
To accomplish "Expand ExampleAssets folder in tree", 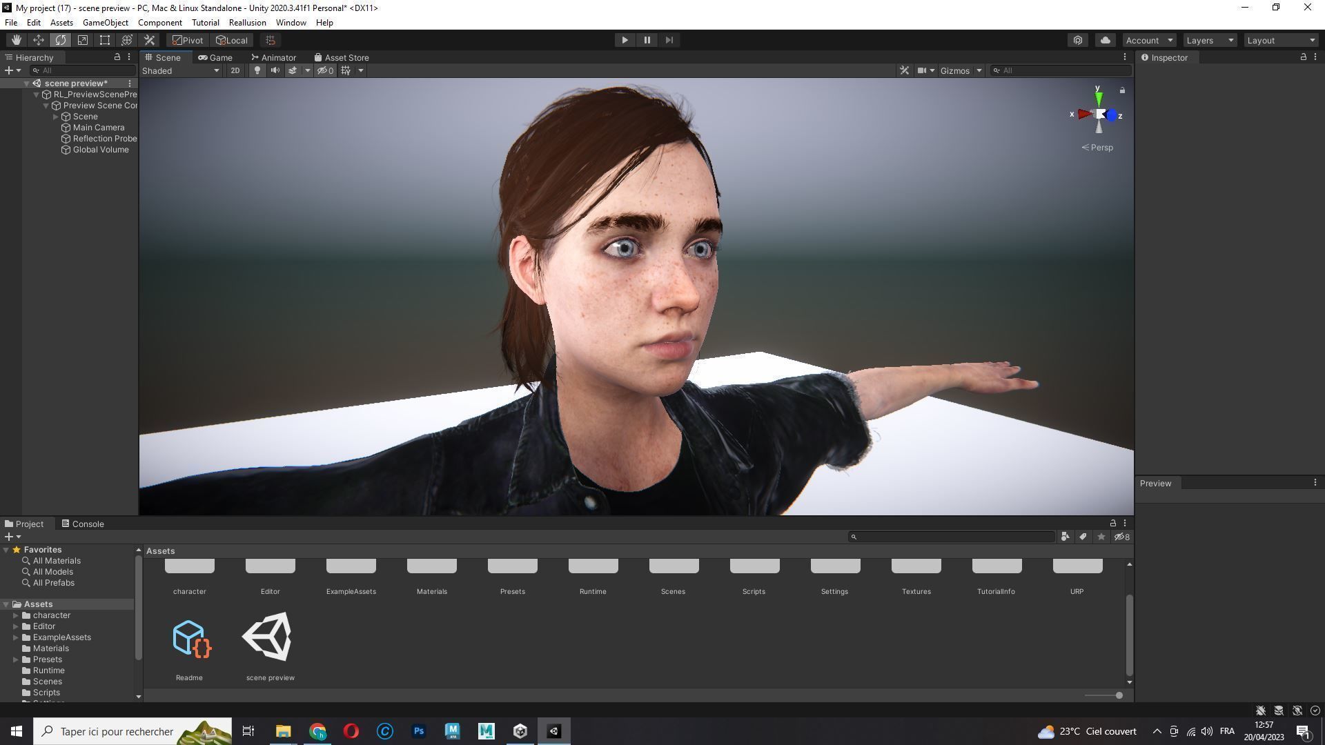I will [x=16, y=637].
